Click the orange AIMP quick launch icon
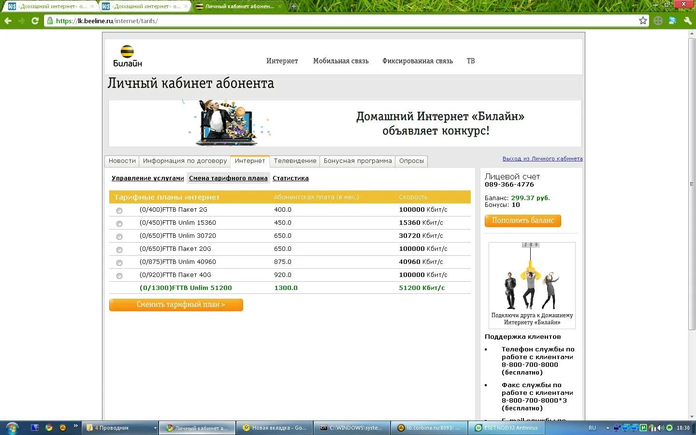This screenshot has height=435, width=696. tap(63, 428)
